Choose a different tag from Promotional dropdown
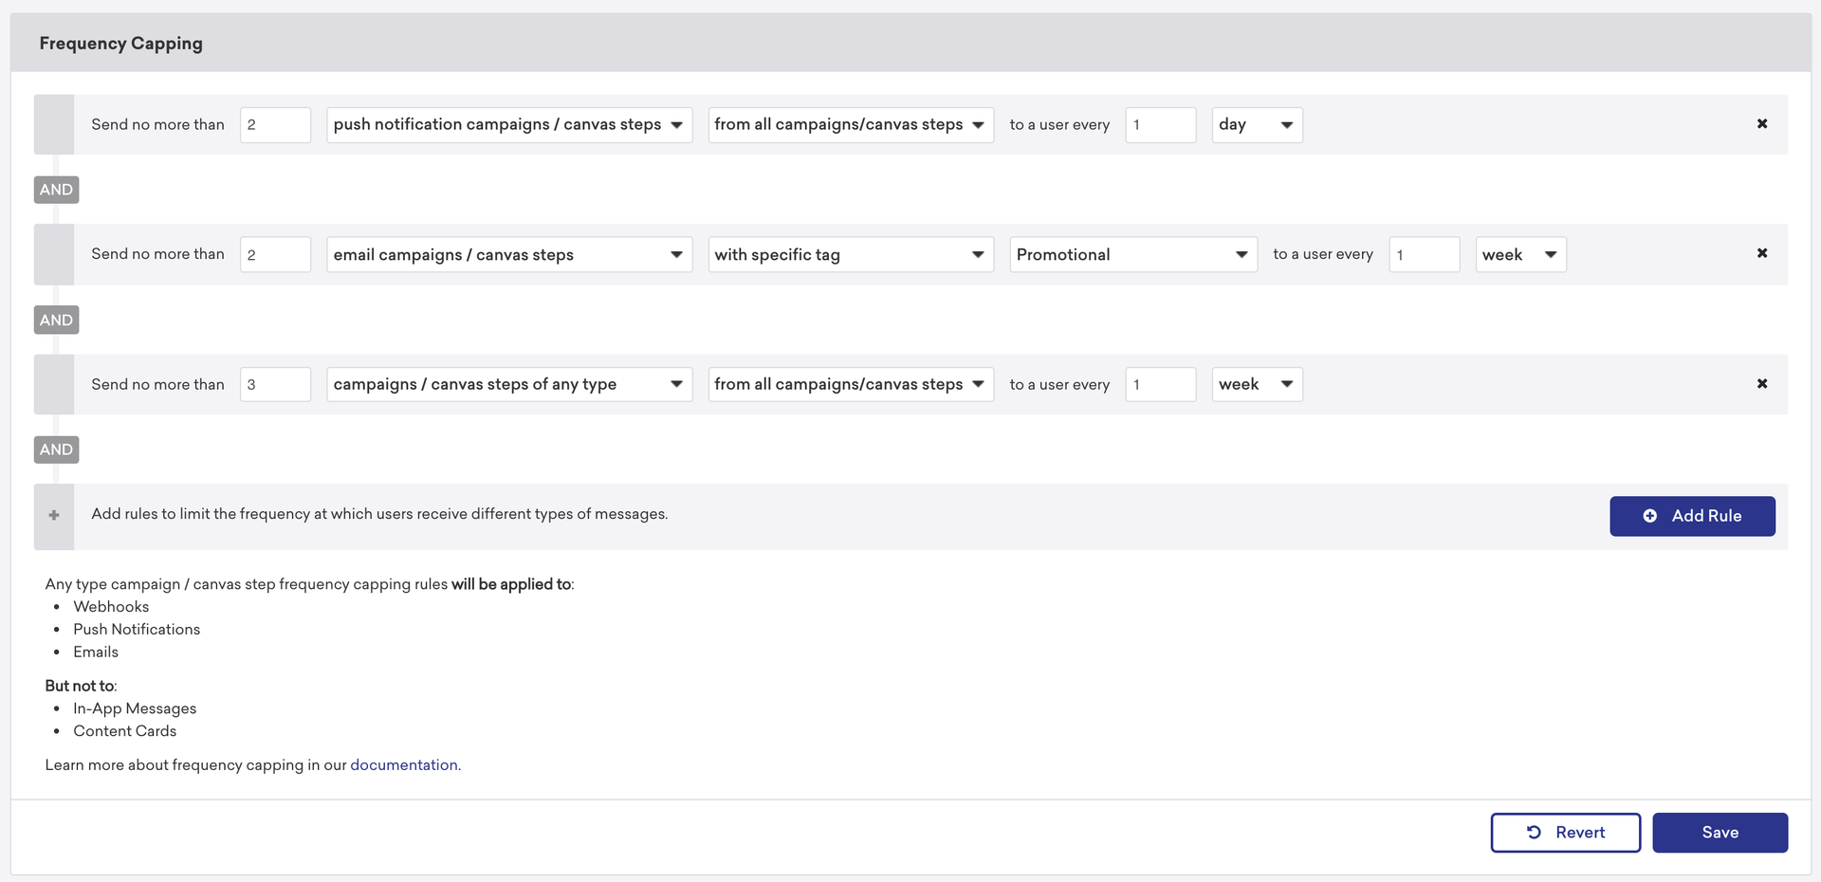The width and height of the screenshot is (1821, 882). point(1132,254)
